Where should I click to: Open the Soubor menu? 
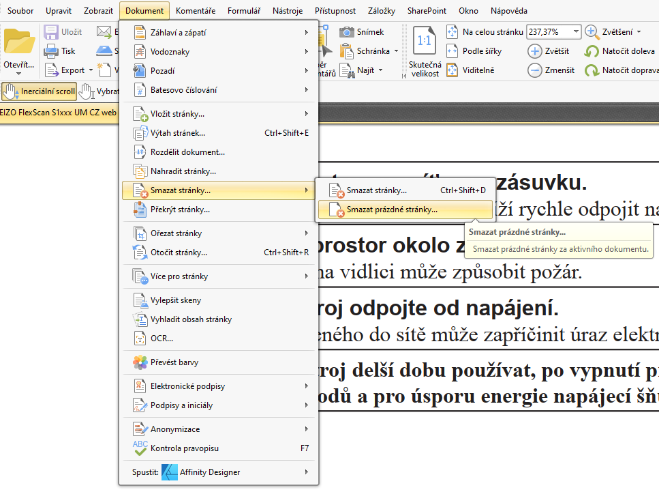pyautogui.click(x=20, y=10)
